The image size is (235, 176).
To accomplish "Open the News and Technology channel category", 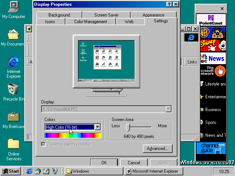I will 213,135.
